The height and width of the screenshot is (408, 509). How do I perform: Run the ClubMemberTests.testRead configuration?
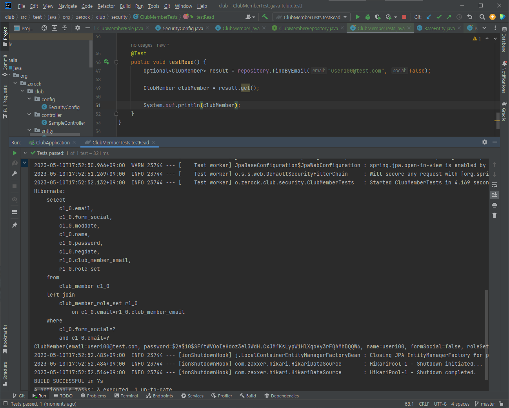tap(358, 17)
